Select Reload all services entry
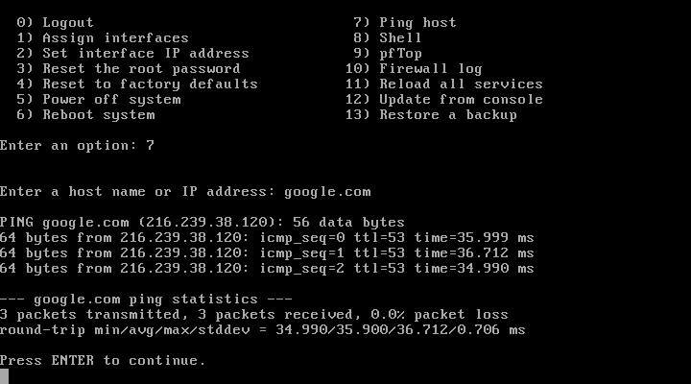 point(461,84)
